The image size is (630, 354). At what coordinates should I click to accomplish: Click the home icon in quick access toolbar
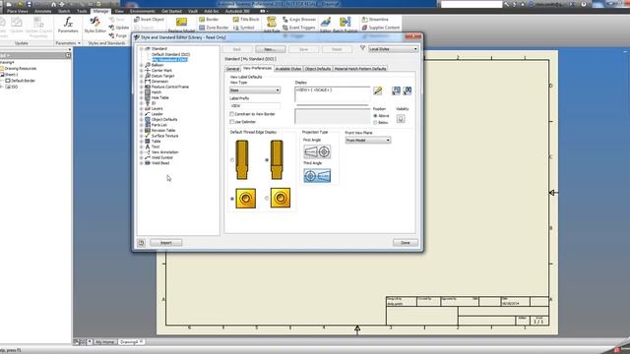click(53, 4)
